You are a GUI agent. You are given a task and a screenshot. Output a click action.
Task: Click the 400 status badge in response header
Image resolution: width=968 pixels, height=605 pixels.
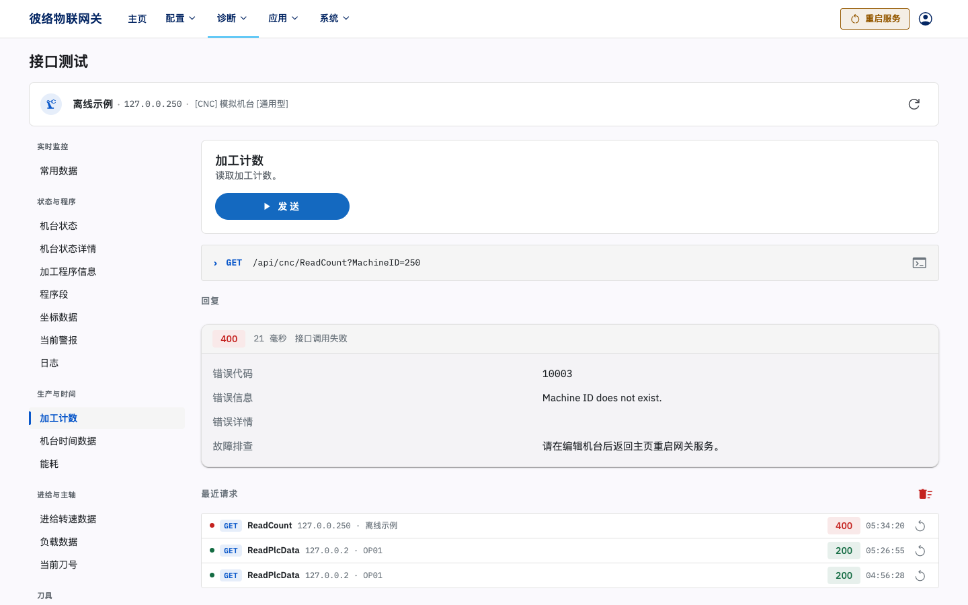(x=229, y=339)
